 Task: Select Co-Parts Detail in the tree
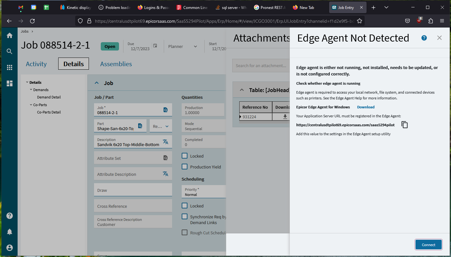(x=49, y=112)
